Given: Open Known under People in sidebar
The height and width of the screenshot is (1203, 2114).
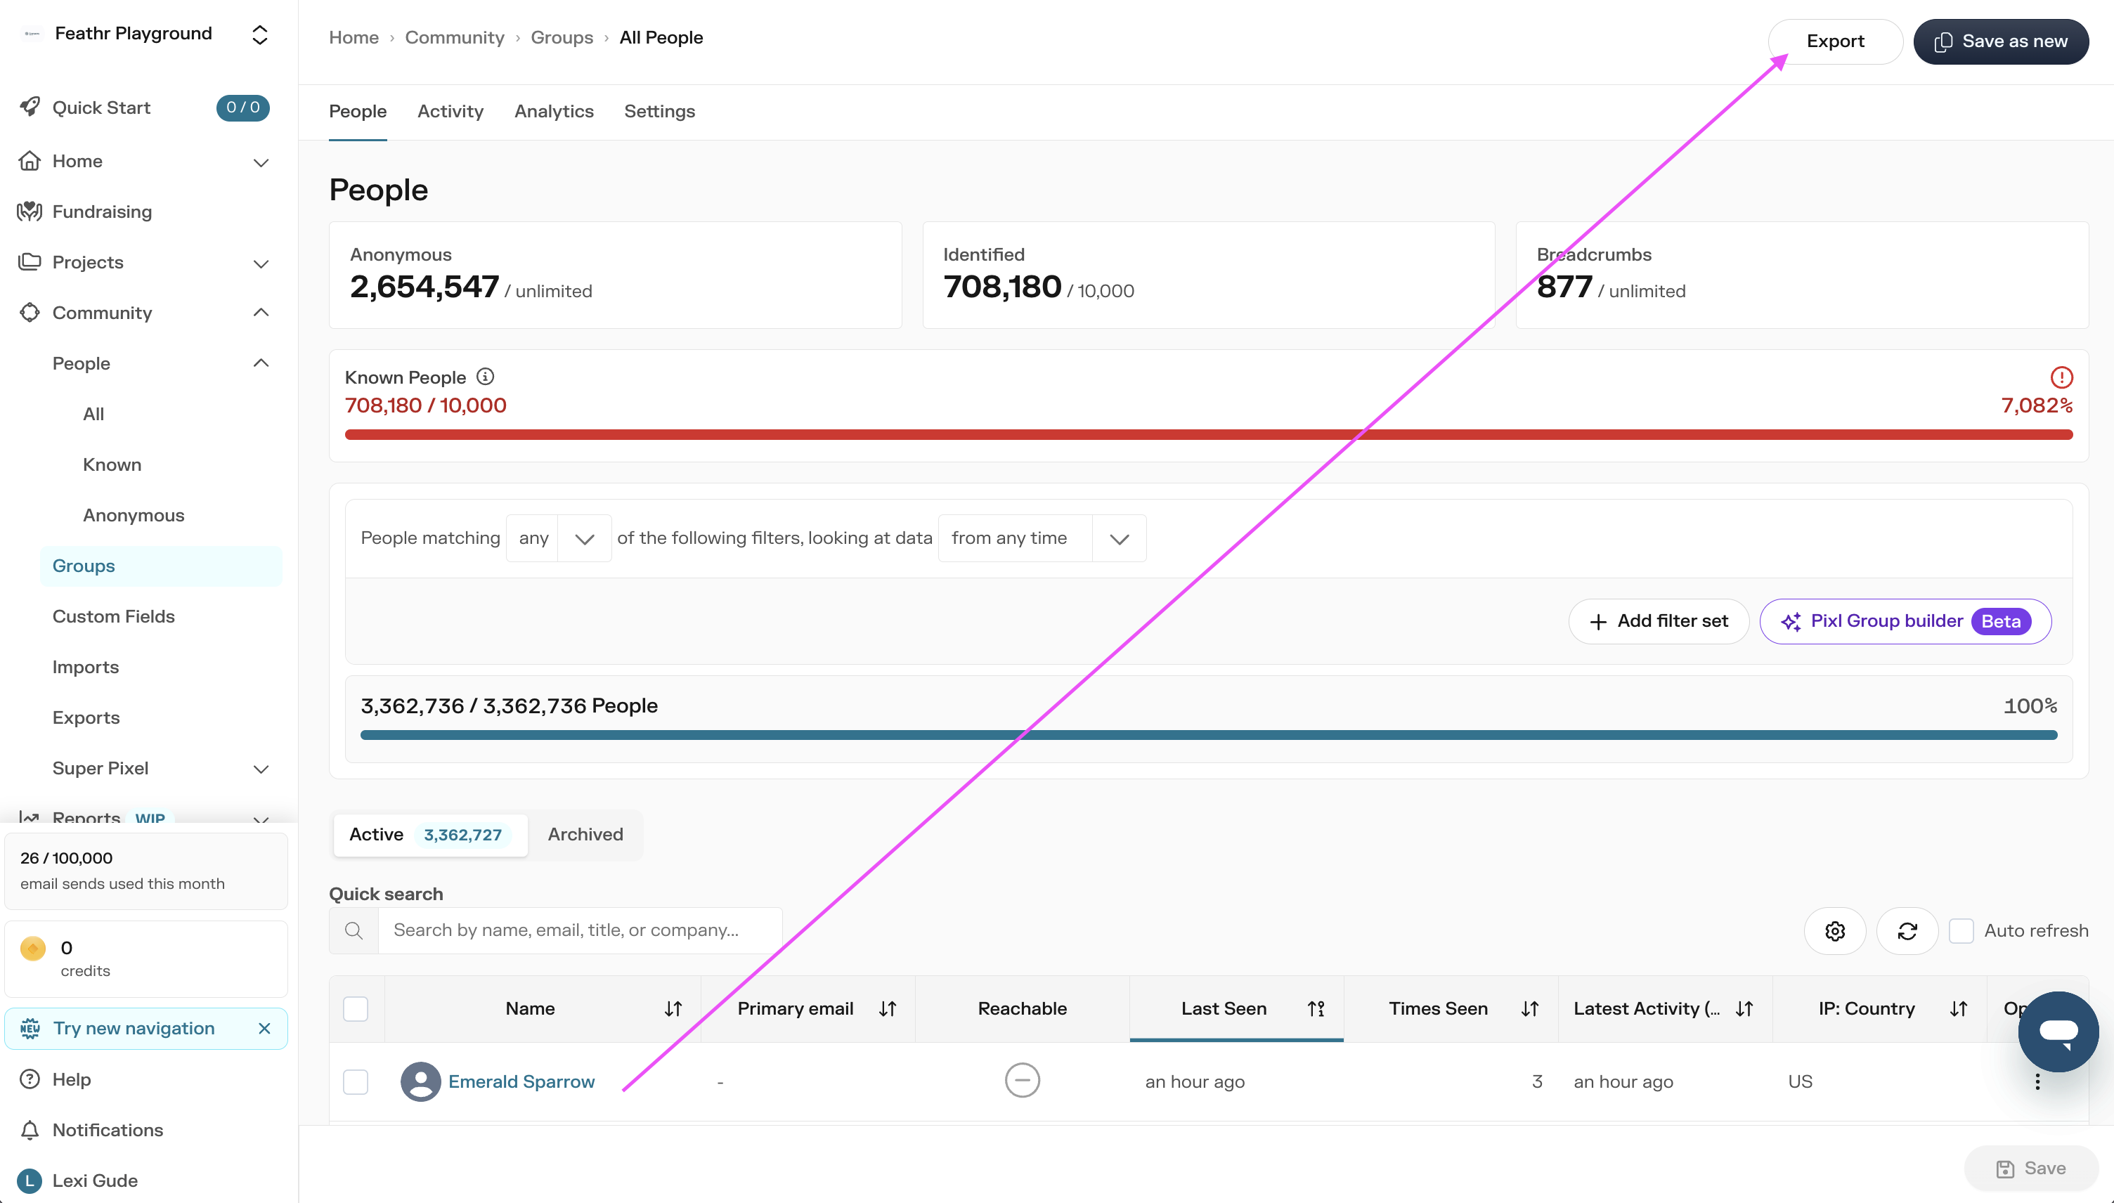Looking at the screenshot, I should tap(112, 465).
